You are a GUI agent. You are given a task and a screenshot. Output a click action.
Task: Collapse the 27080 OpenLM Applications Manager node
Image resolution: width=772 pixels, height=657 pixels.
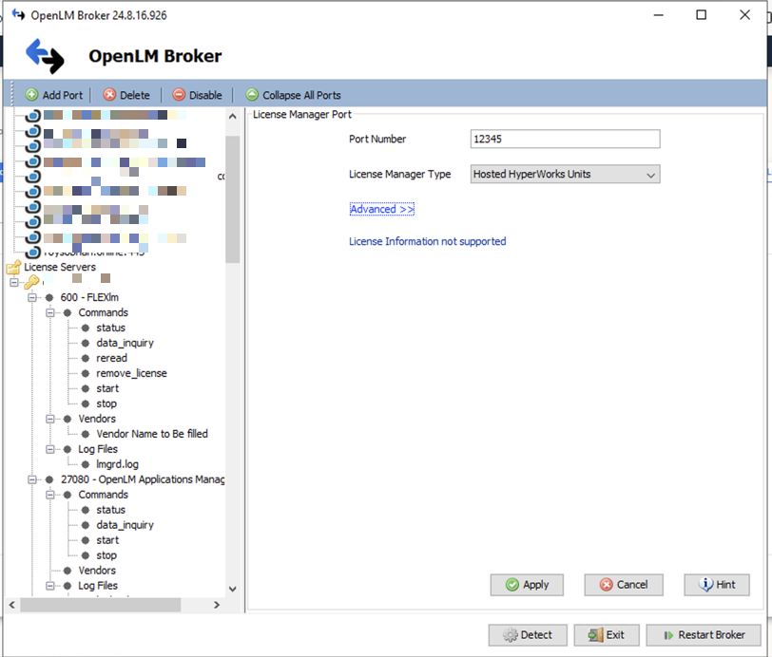(34, 479)
